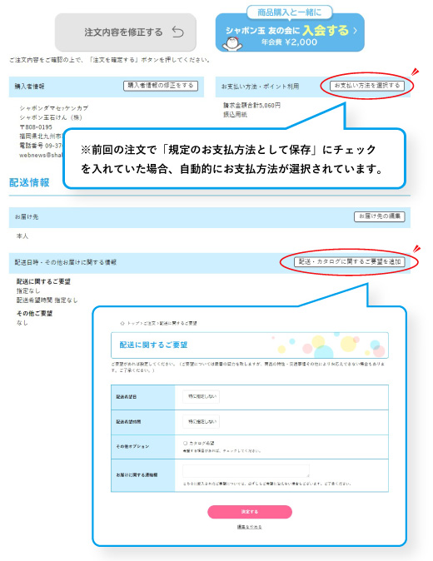
Task: Click 配送・カタログに関するご要望を追加 button
Action: 350,262
